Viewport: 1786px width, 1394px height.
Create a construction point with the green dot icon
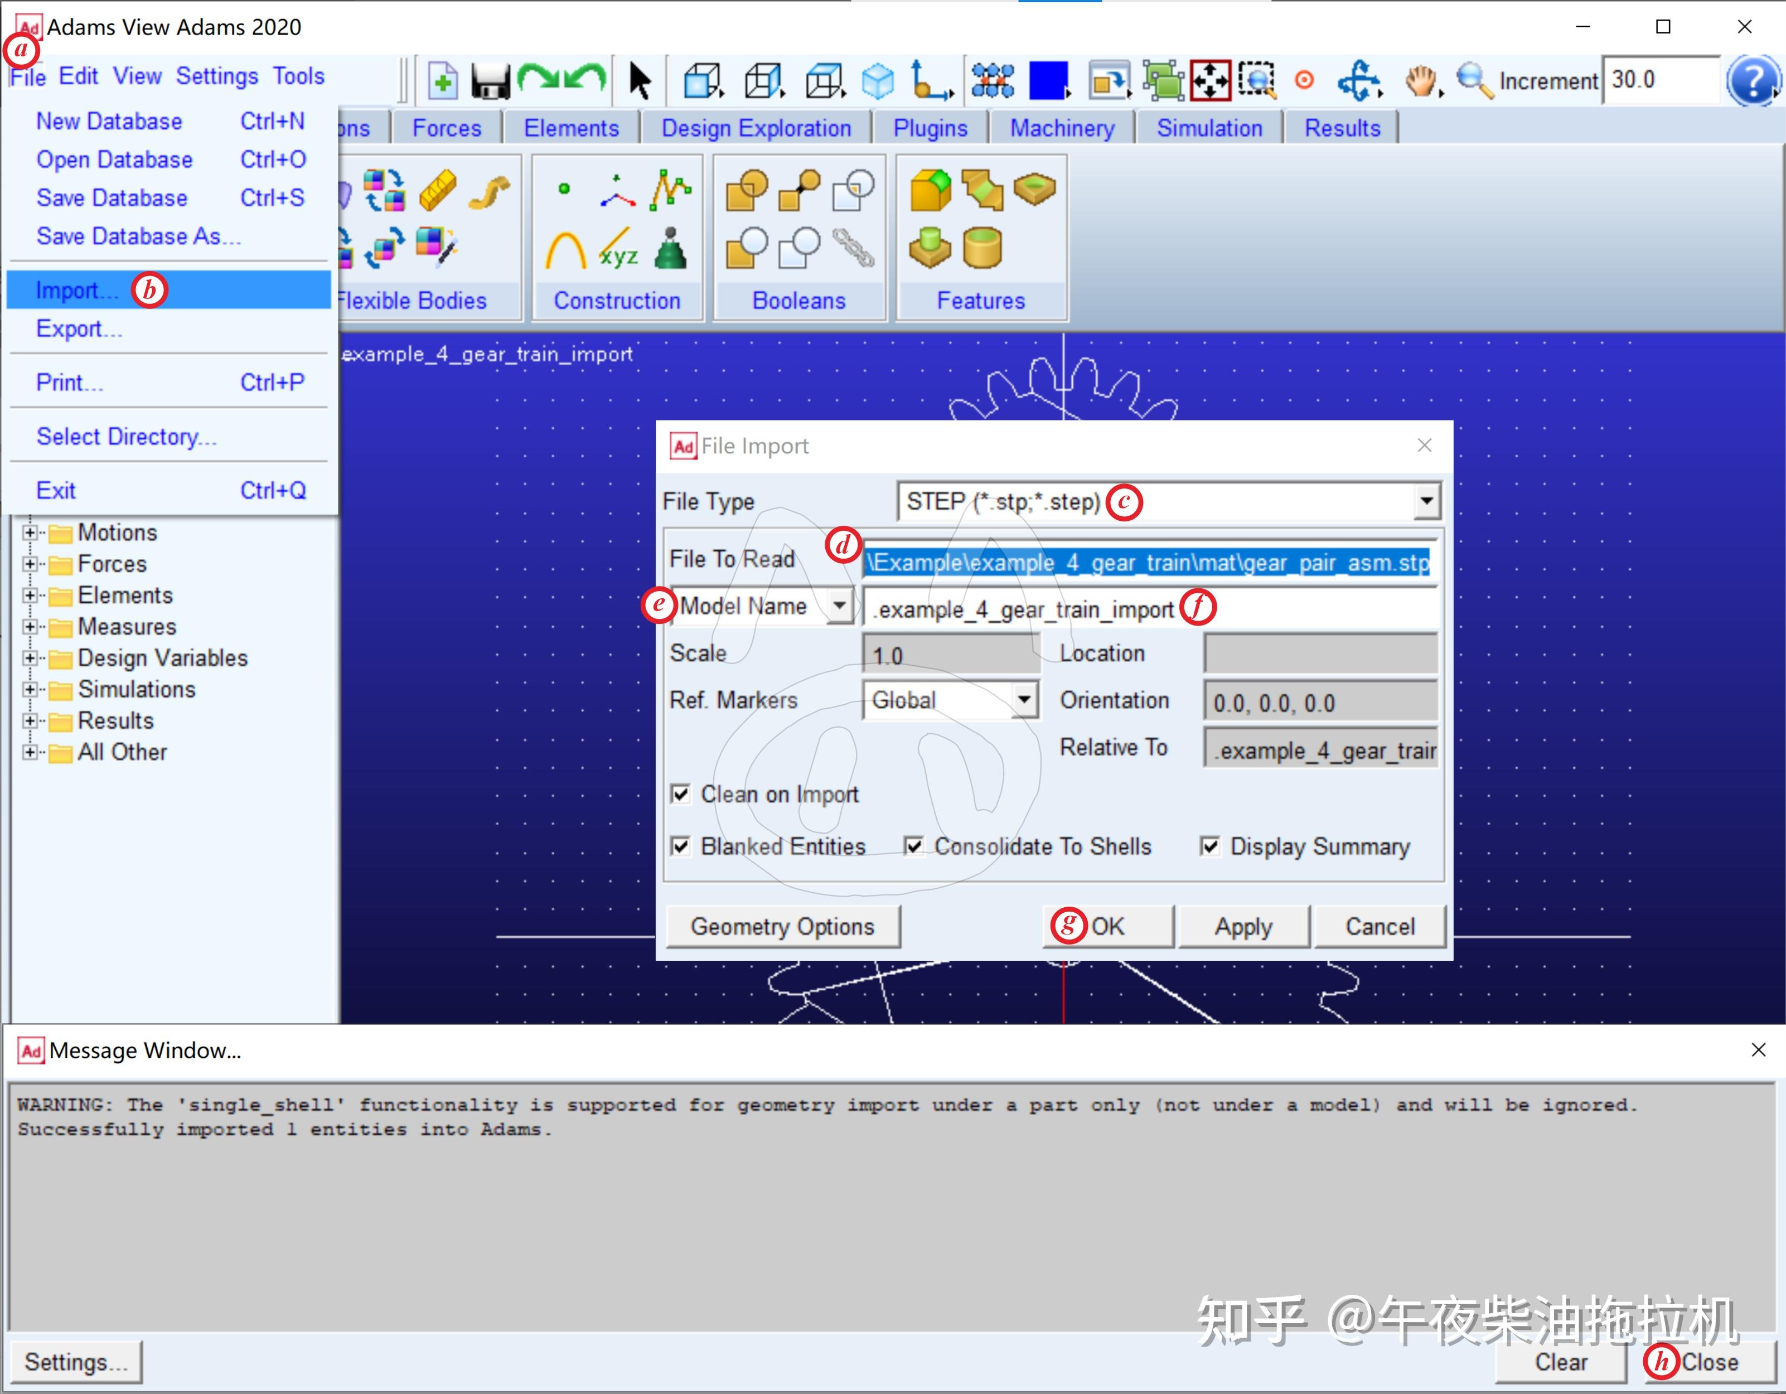pyautogui.click(x=563, y=189)
